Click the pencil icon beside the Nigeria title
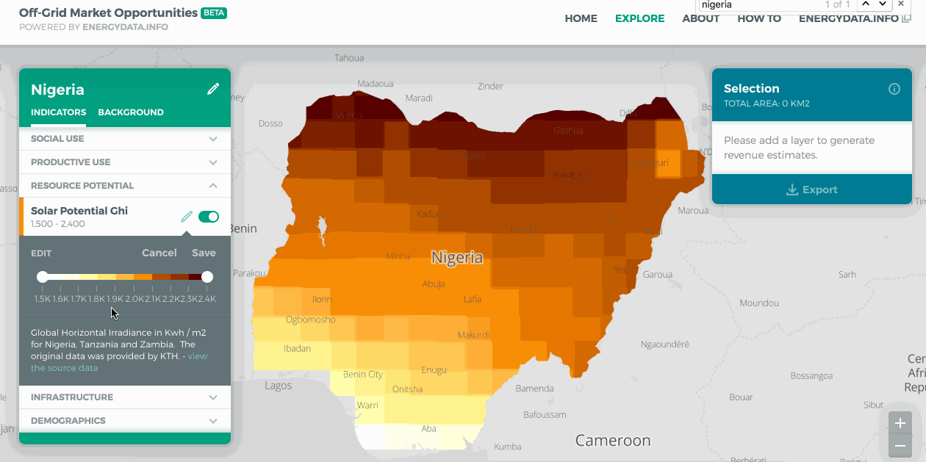 tap(213, 89)
